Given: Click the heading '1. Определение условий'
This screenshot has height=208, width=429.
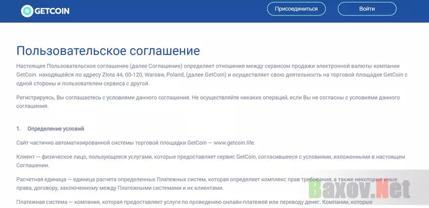Looking at the screenshot, I should click(50, 129).
